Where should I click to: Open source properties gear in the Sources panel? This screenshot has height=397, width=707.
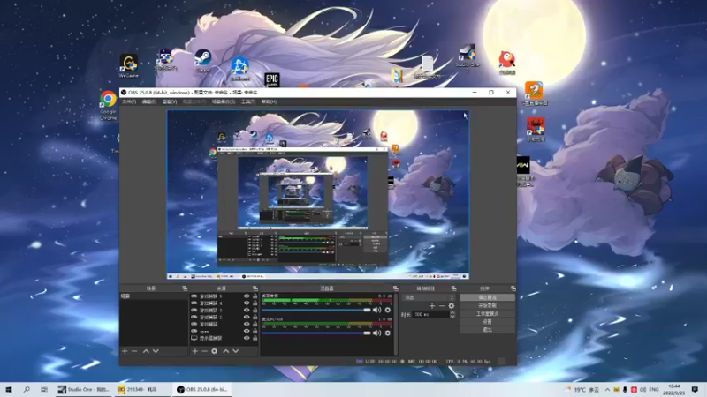[x=214, y=351]
